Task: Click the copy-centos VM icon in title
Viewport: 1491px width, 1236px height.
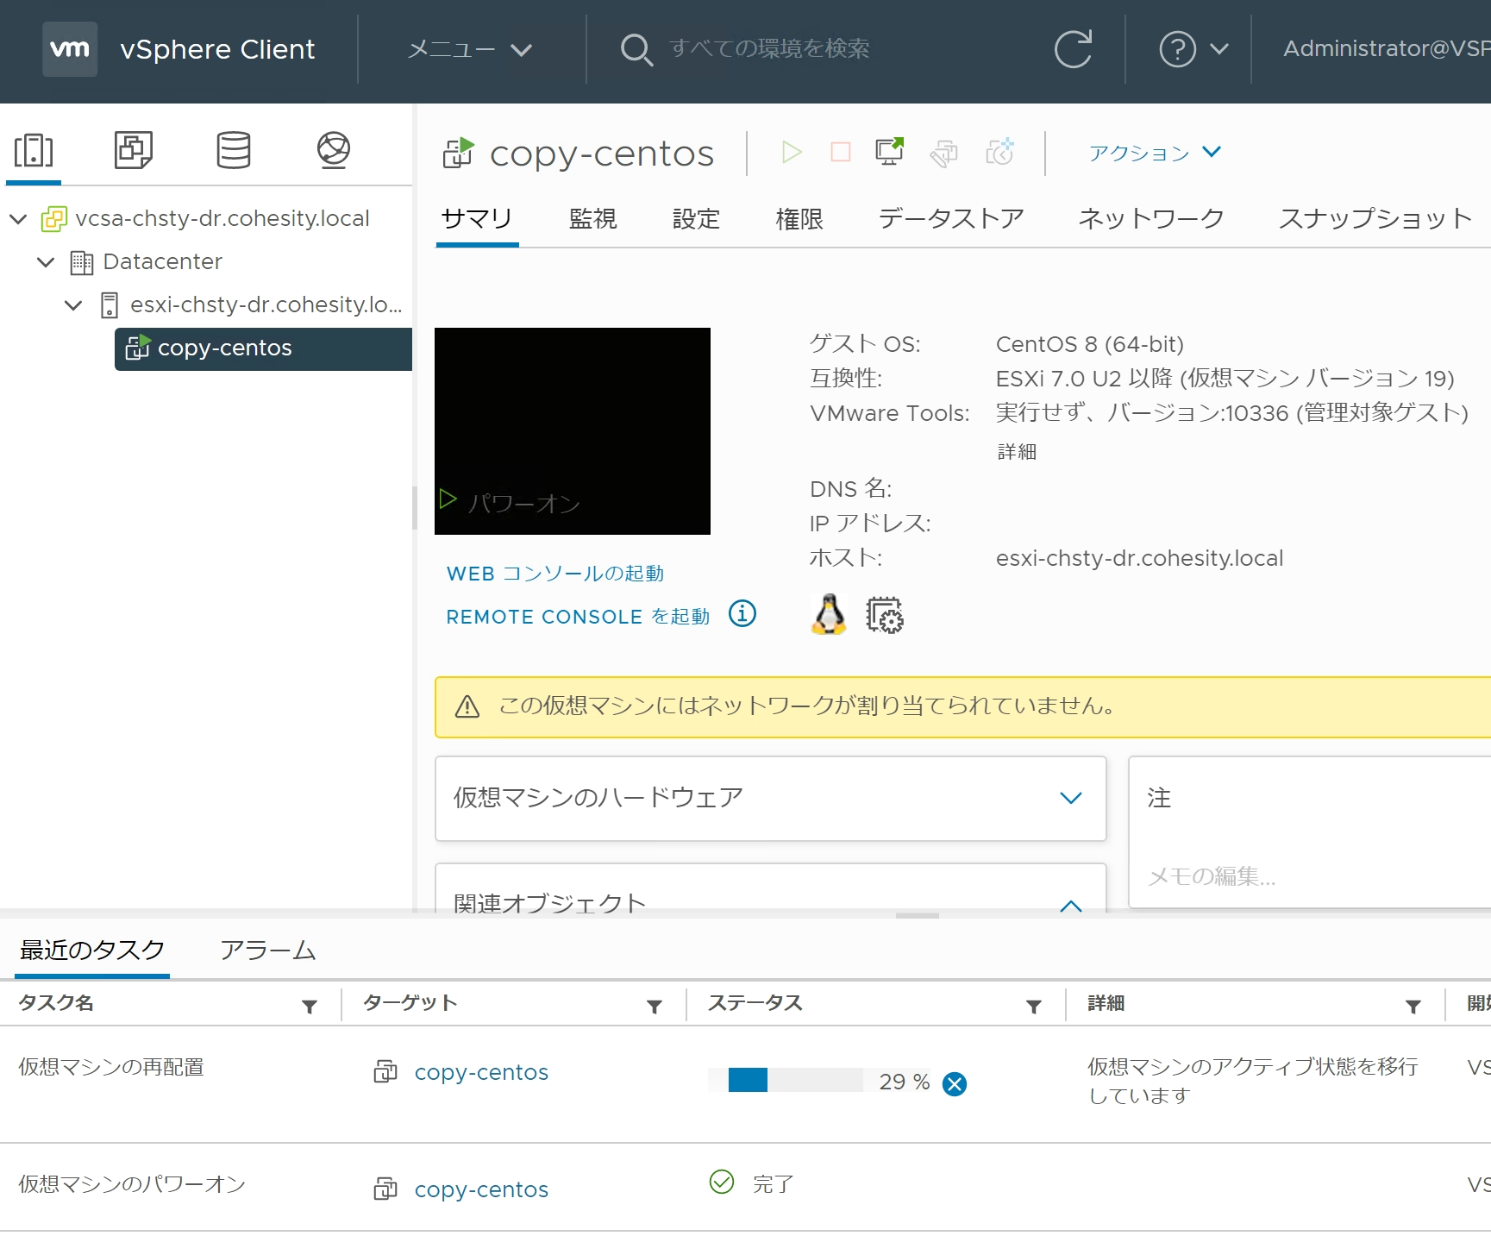Action: point(459,153)
